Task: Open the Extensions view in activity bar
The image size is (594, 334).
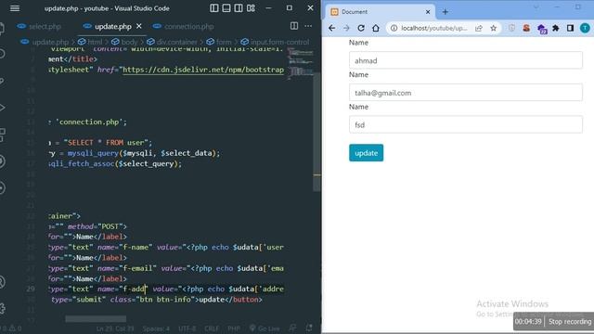Action: coord(2,135)
